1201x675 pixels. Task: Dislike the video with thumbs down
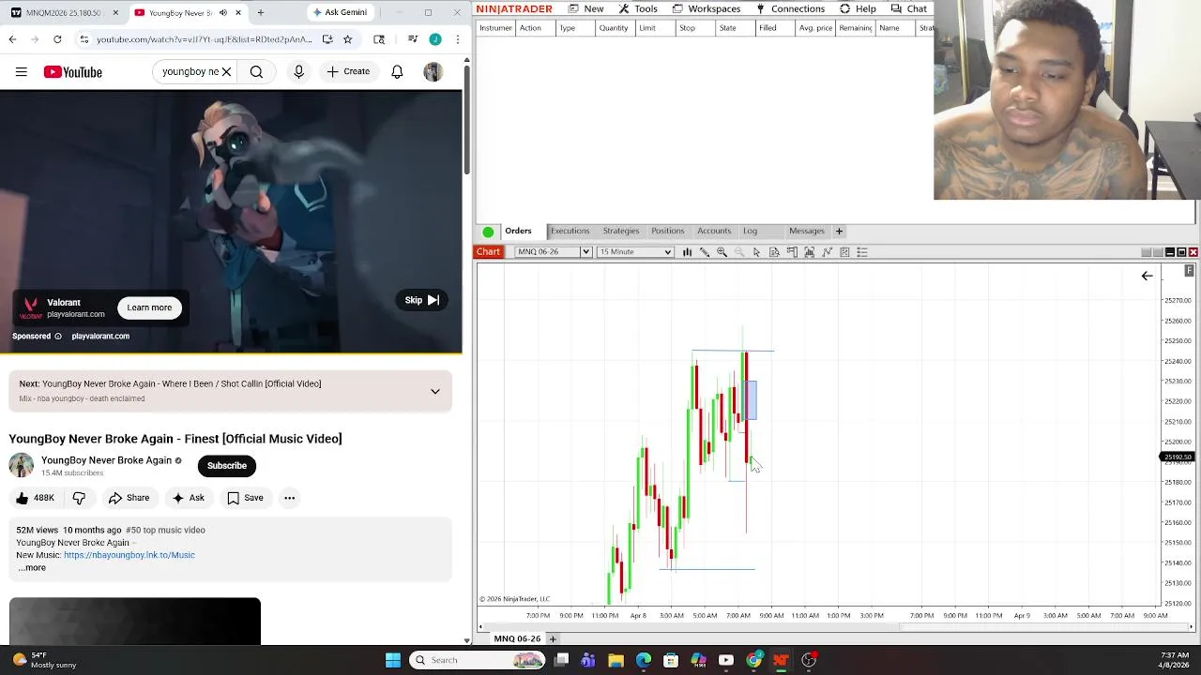coord(79,498)
